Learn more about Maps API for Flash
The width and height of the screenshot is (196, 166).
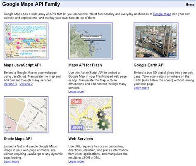click(76, 92)
